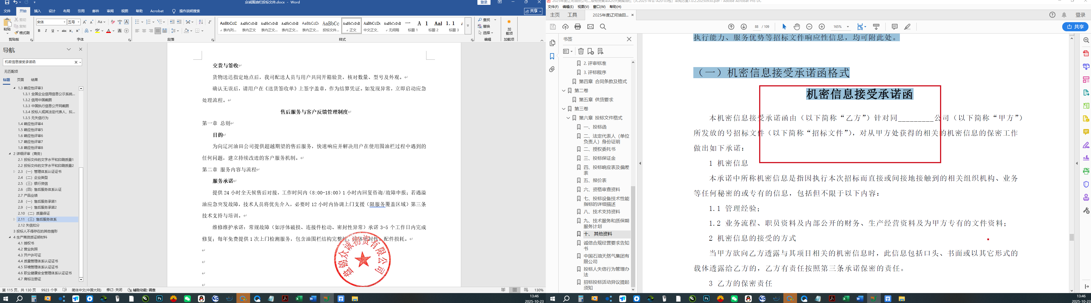Apply the red font color in Word
The width and height of the screenshot is (1091, 303).
109,31
